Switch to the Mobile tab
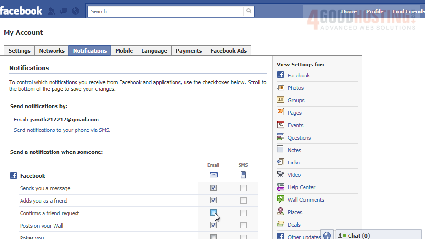Image resolution: width=425 pixels, height=239 pixels. [x=124, y=51]
